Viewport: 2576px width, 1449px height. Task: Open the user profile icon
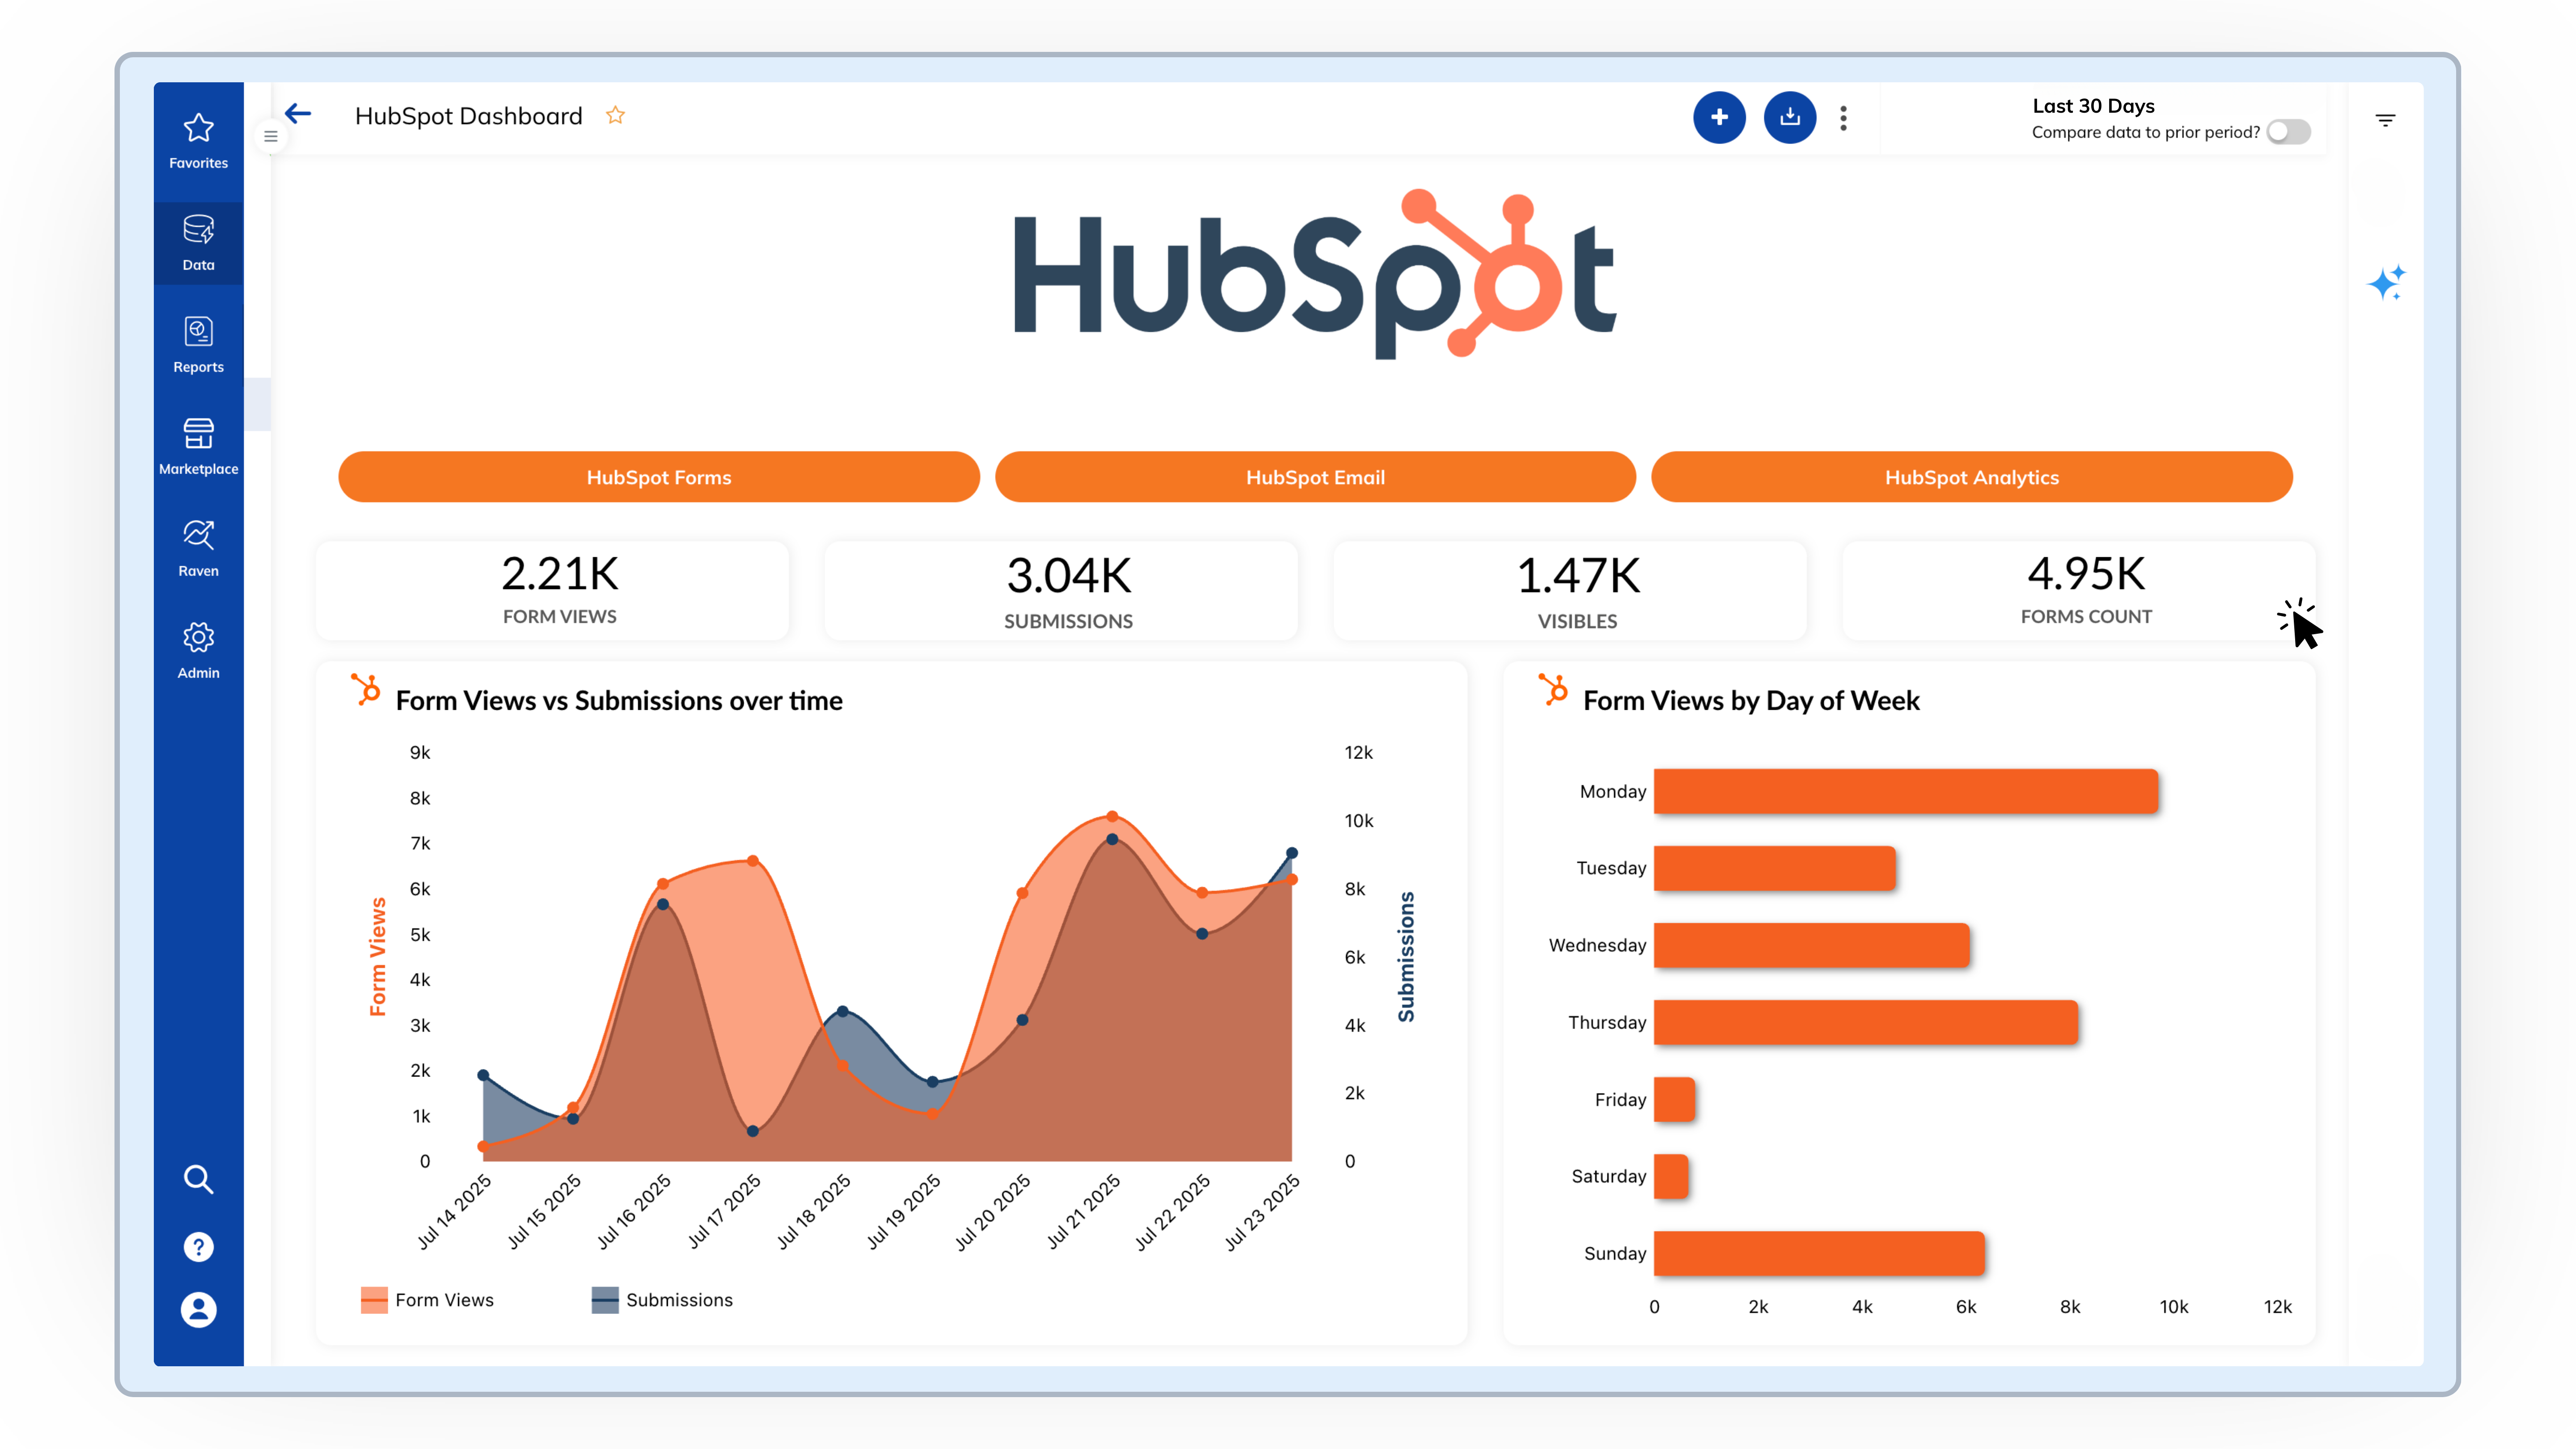[x=198, y=1309]
